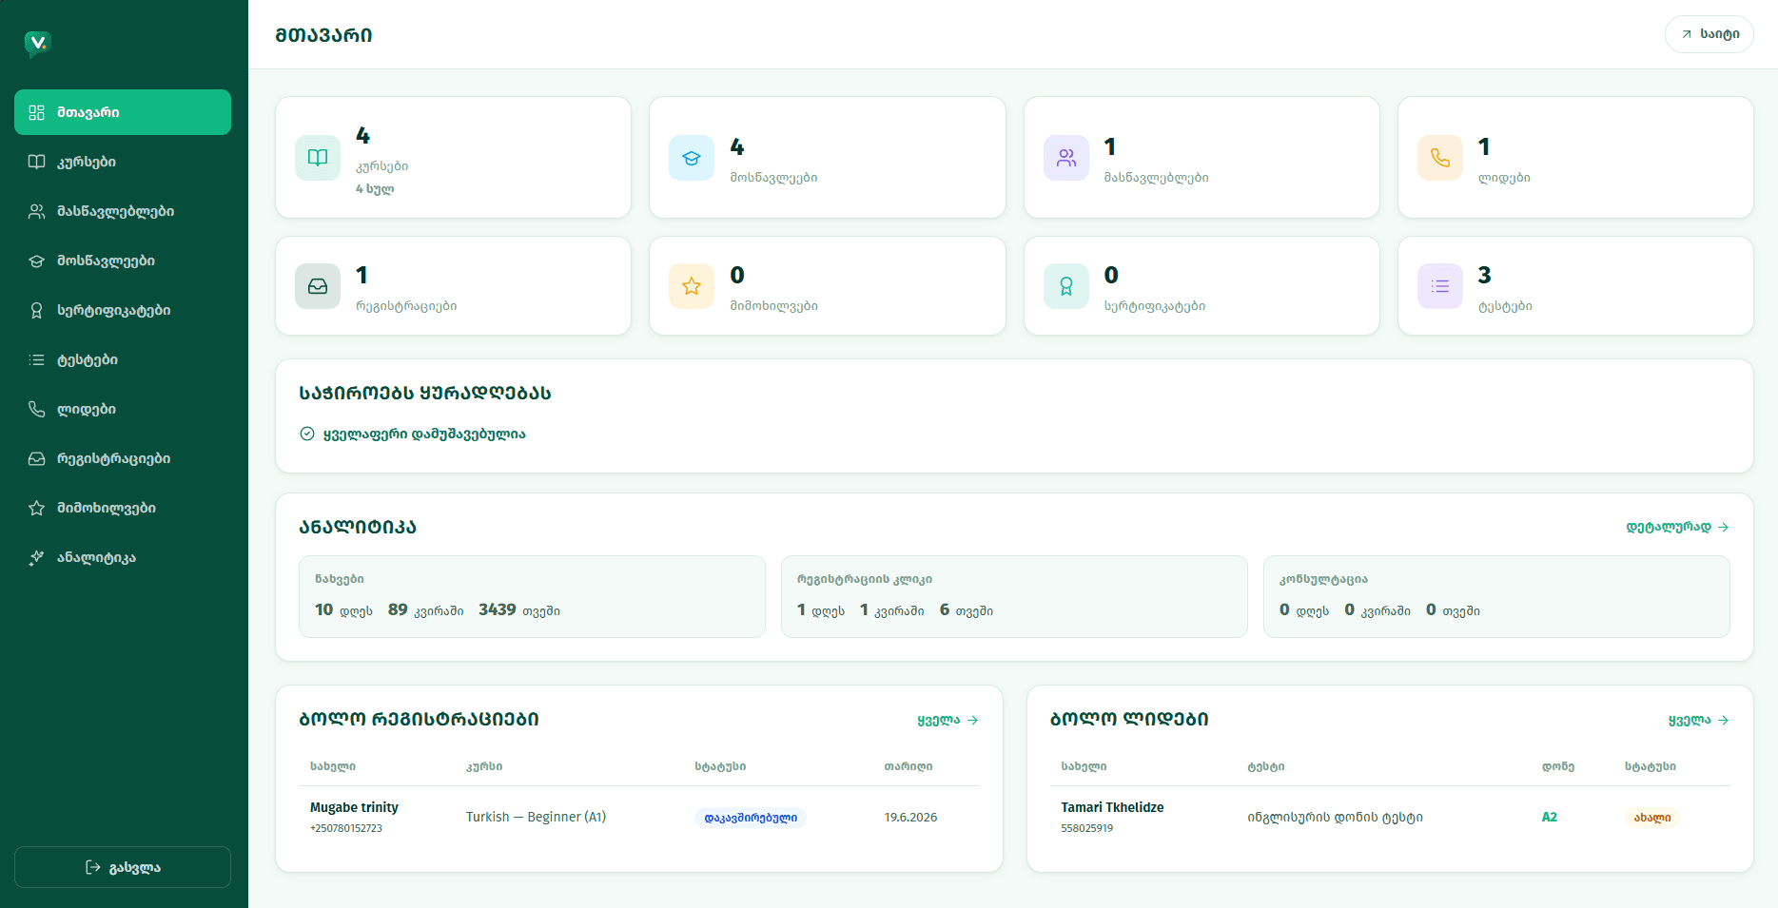Screen dimensions: 1778x908
Task: Click ინგლისურის დონის ტესტი cell
Action: 1335,817
